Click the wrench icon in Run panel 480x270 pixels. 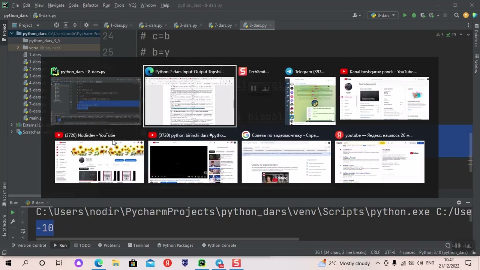click(x=13, y=222)
